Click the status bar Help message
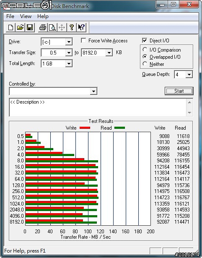Viewport: 202px width, 258px height. 25,251
